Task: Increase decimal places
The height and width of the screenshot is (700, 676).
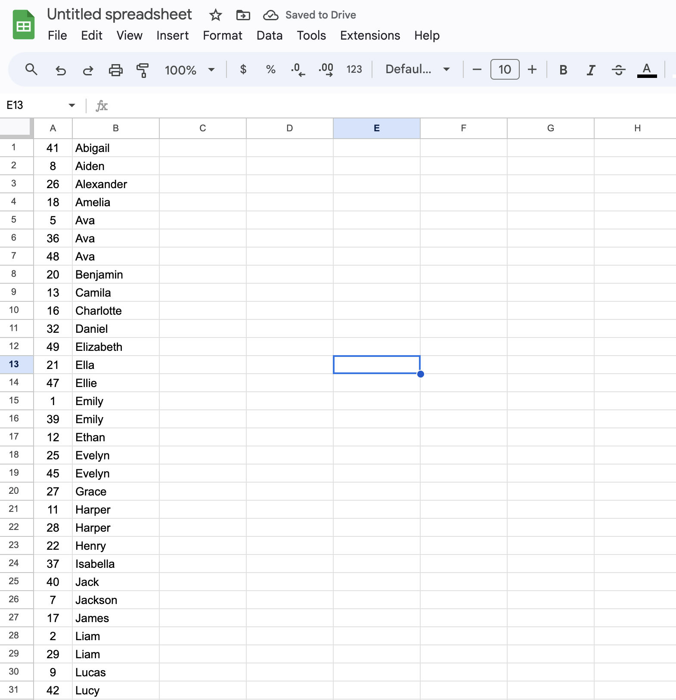Action: click(x=326, y=69)
